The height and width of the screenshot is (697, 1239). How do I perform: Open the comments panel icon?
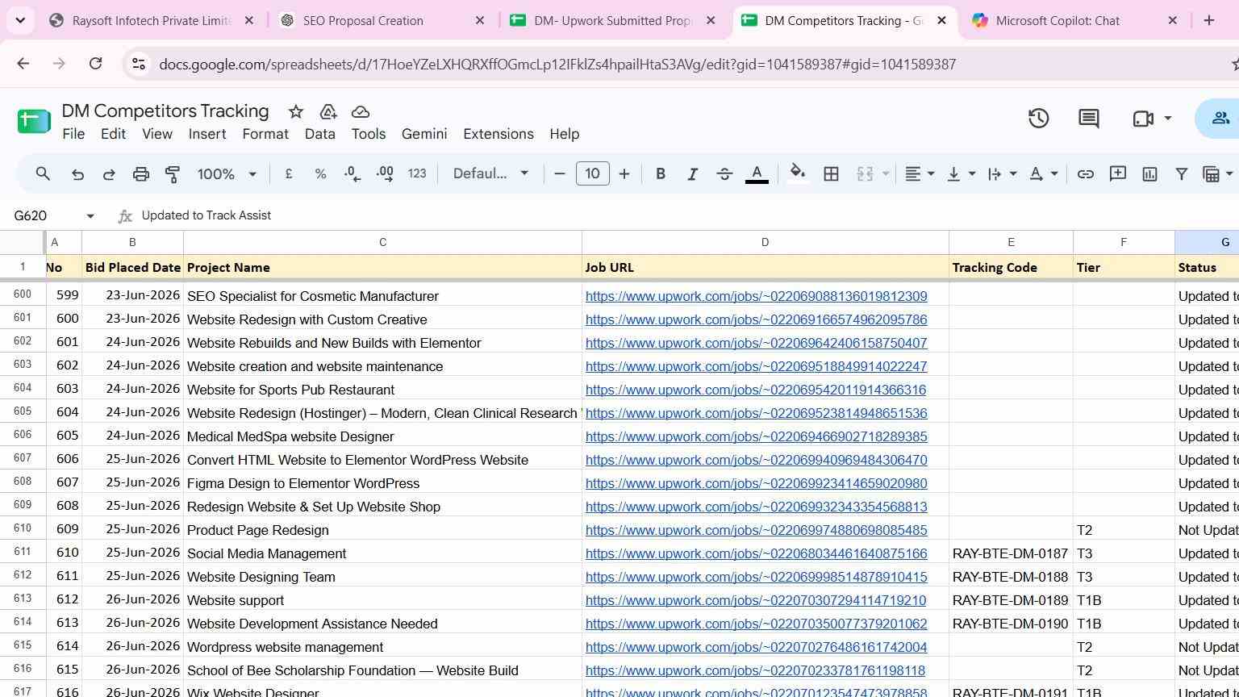click(1089, 119)
